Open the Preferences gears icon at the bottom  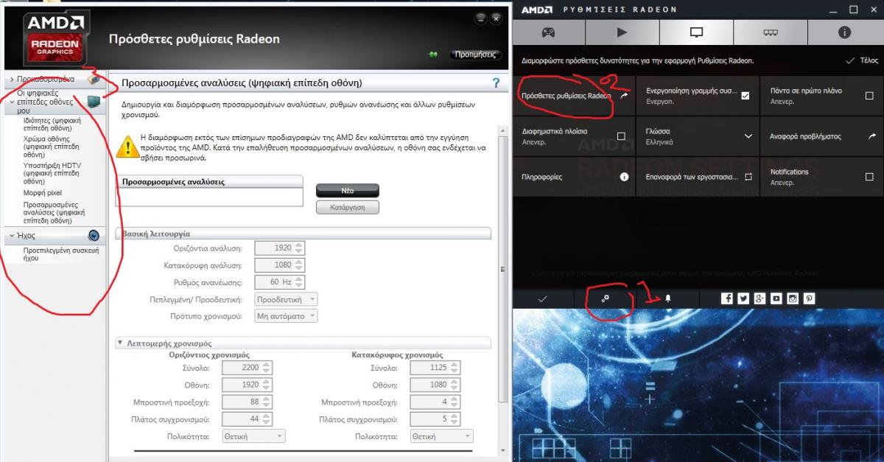click(x=606, y=298)
